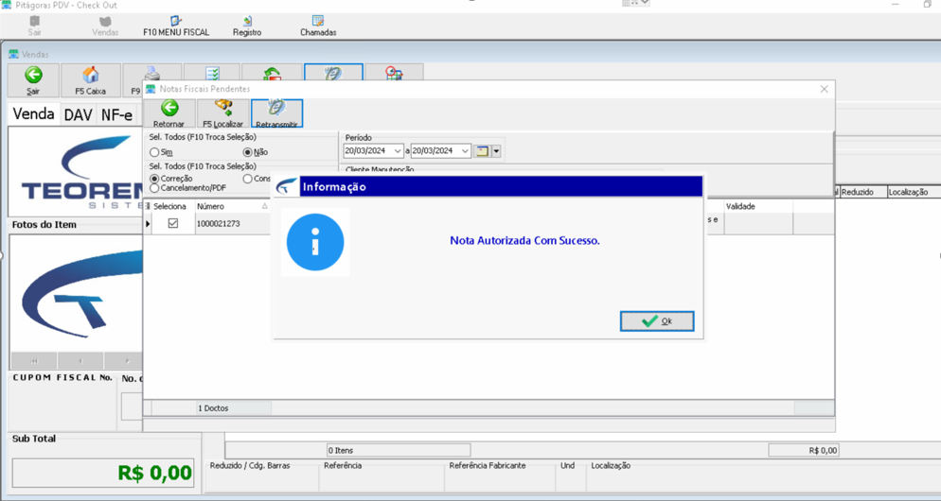Click the green Sair arrow in Vendas

33,75
